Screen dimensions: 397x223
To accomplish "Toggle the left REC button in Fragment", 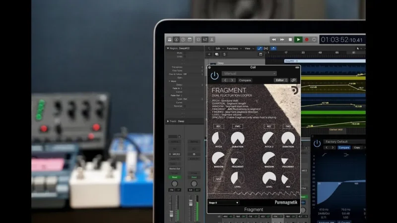I will [x=218, y=126].
